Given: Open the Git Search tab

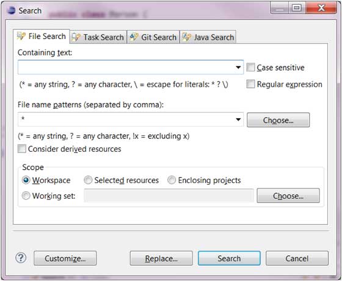Looking at the screenshot, I should coord(153,37).
